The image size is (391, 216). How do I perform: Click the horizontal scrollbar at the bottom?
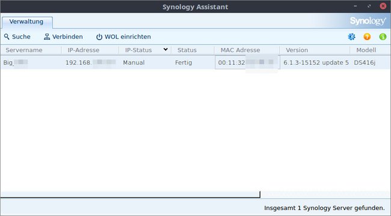[130, 194]
